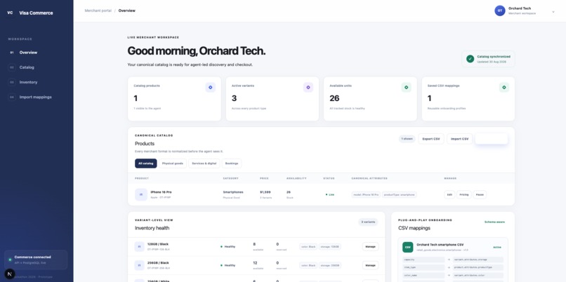Click the variant_attributes.storage mapping field
The image size is (566, 282).
(478, 260)
